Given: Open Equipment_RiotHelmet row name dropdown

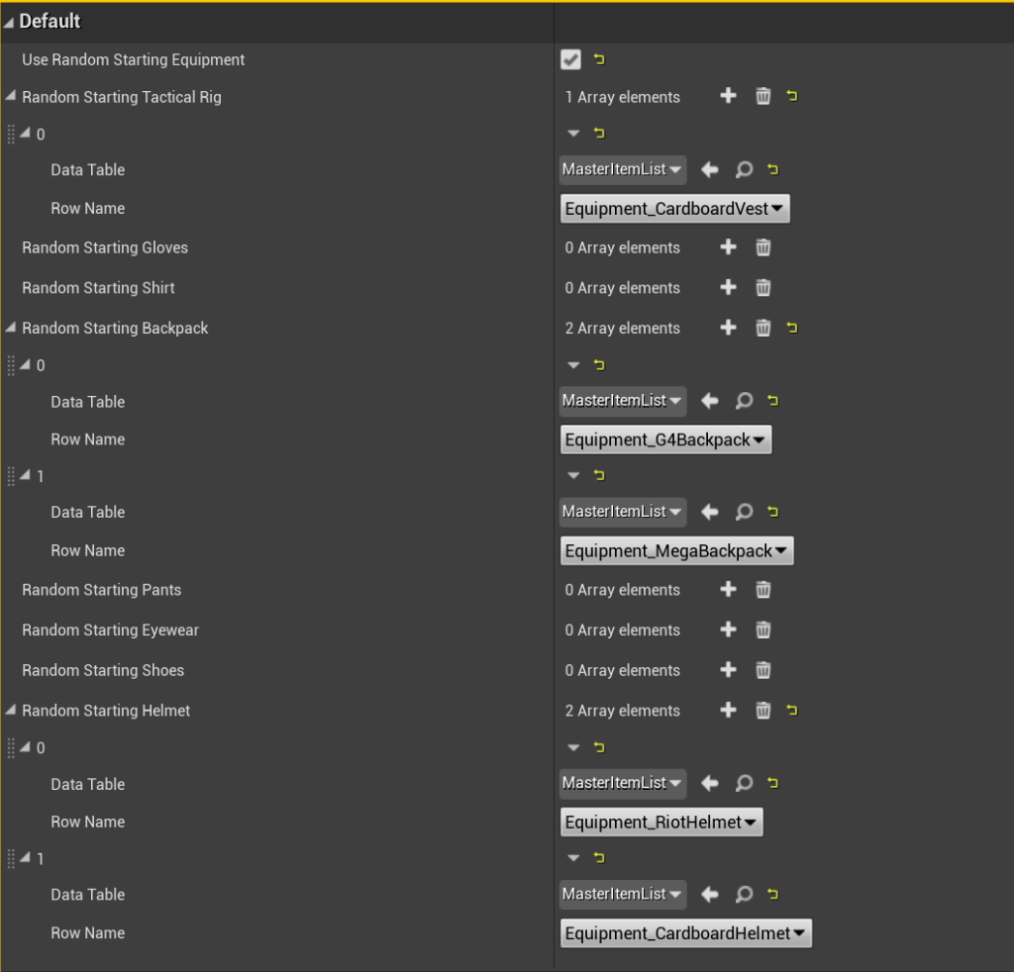Looking at the screenshot, I should pyautogui.click(x=661, y=822).
